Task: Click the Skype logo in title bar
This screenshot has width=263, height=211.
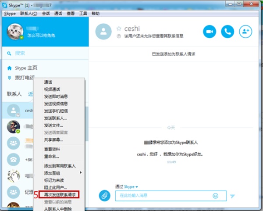Action: click(4, 5)
